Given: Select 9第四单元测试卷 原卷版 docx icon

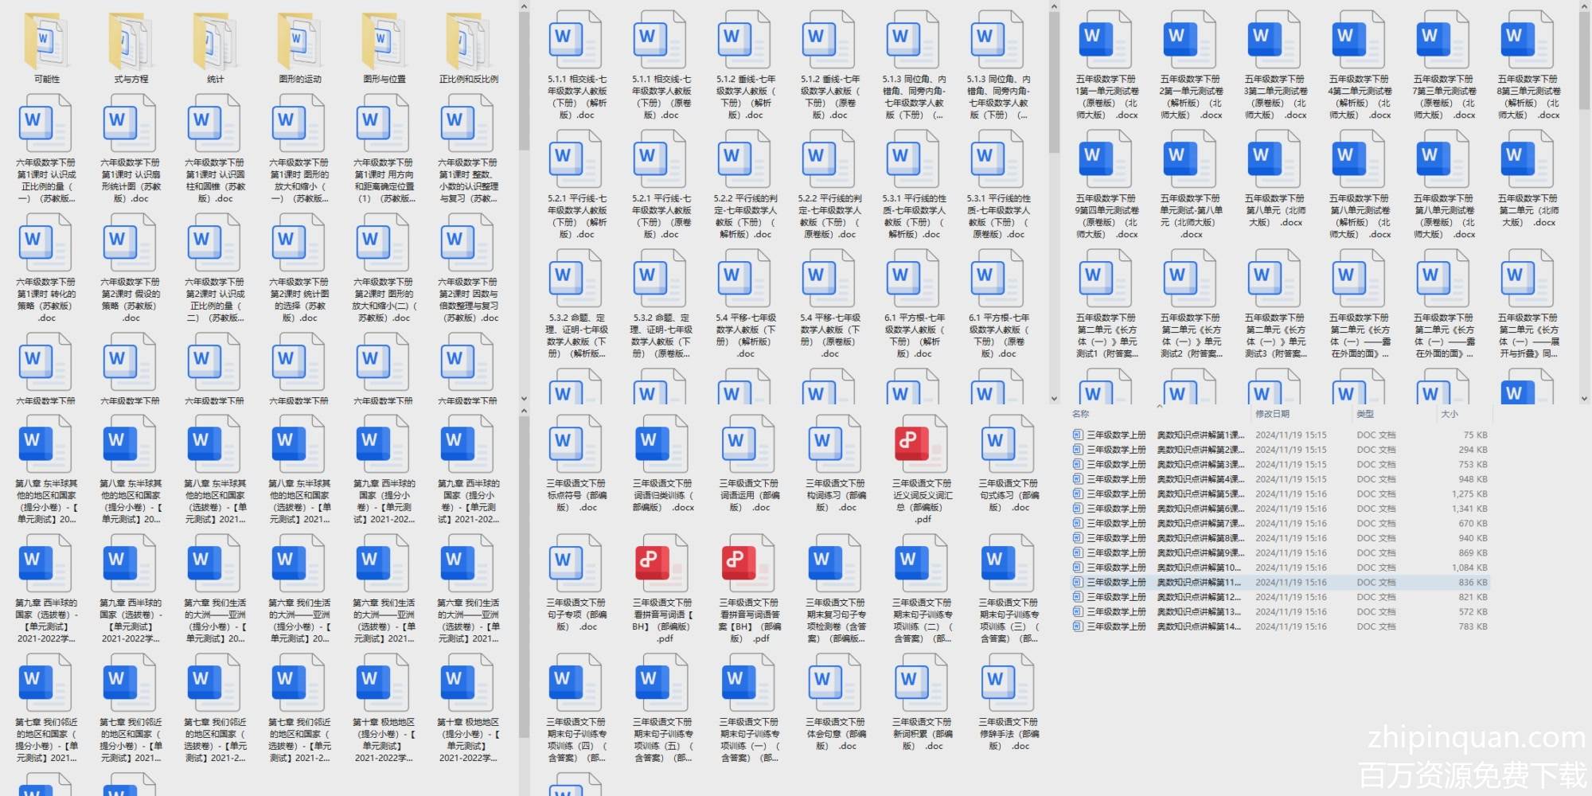Looking at the screenshot, I should [1106, 158].
